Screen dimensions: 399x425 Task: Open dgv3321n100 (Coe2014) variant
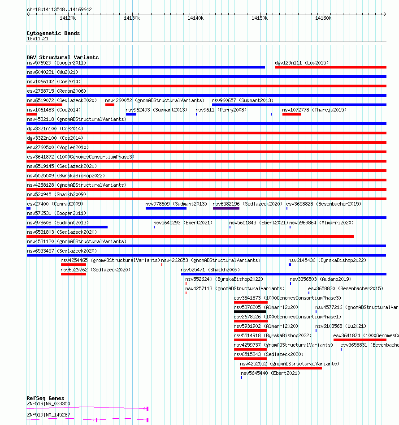click(206, 133)
